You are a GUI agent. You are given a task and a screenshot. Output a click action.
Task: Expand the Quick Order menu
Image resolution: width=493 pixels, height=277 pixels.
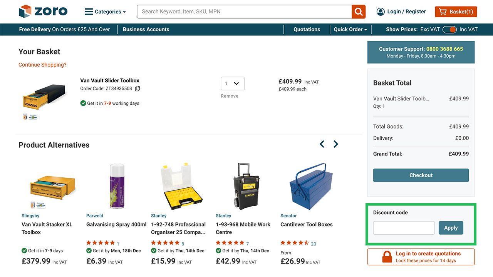pyautogui.click(x=350, y=29)
